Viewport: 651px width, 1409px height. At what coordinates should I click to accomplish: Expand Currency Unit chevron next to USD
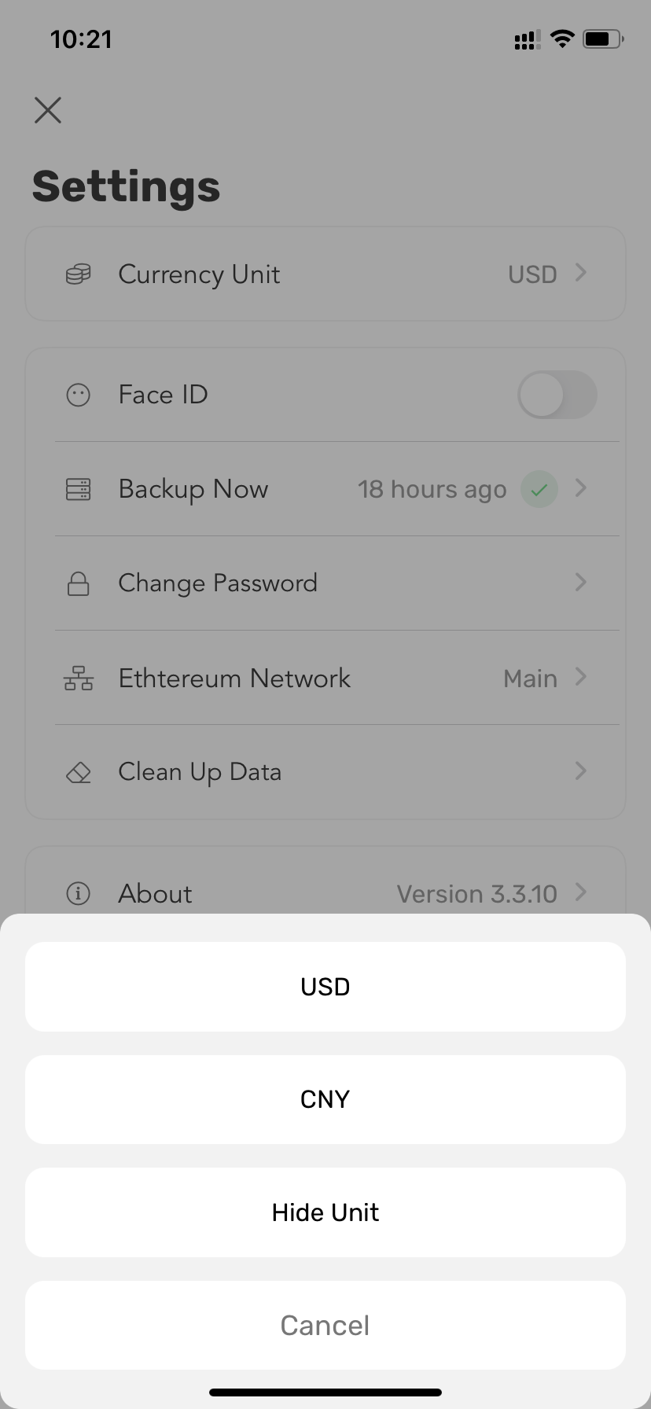581,273
